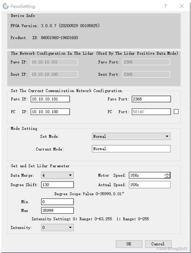191x253 pixels.
Task: Close the PavoSetting dialog
Action: point(182,6)
